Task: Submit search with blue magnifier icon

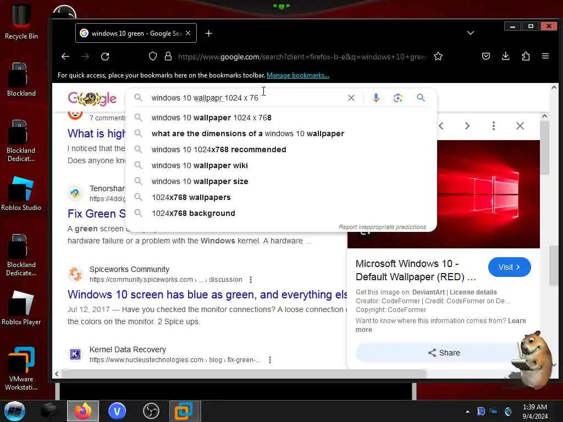Action: click(421, 98)
